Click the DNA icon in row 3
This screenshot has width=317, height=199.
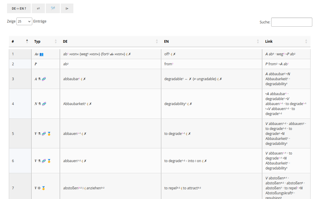44,79
